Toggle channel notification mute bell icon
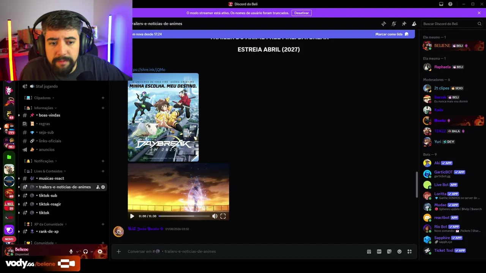 [394, 24]
